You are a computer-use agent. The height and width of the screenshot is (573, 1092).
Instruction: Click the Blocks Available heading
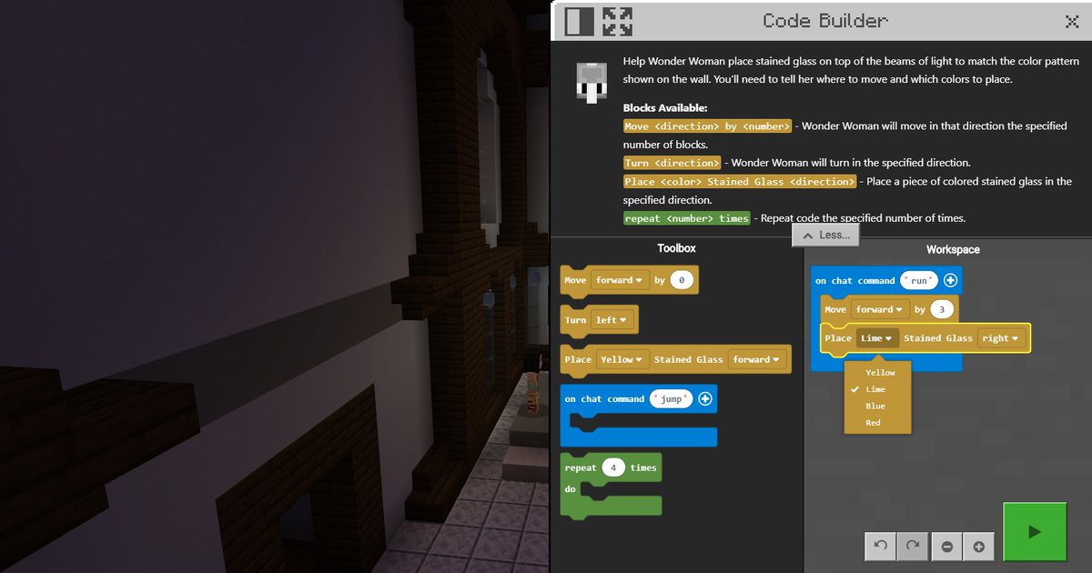pyautogui.click(x=665, y=108)
